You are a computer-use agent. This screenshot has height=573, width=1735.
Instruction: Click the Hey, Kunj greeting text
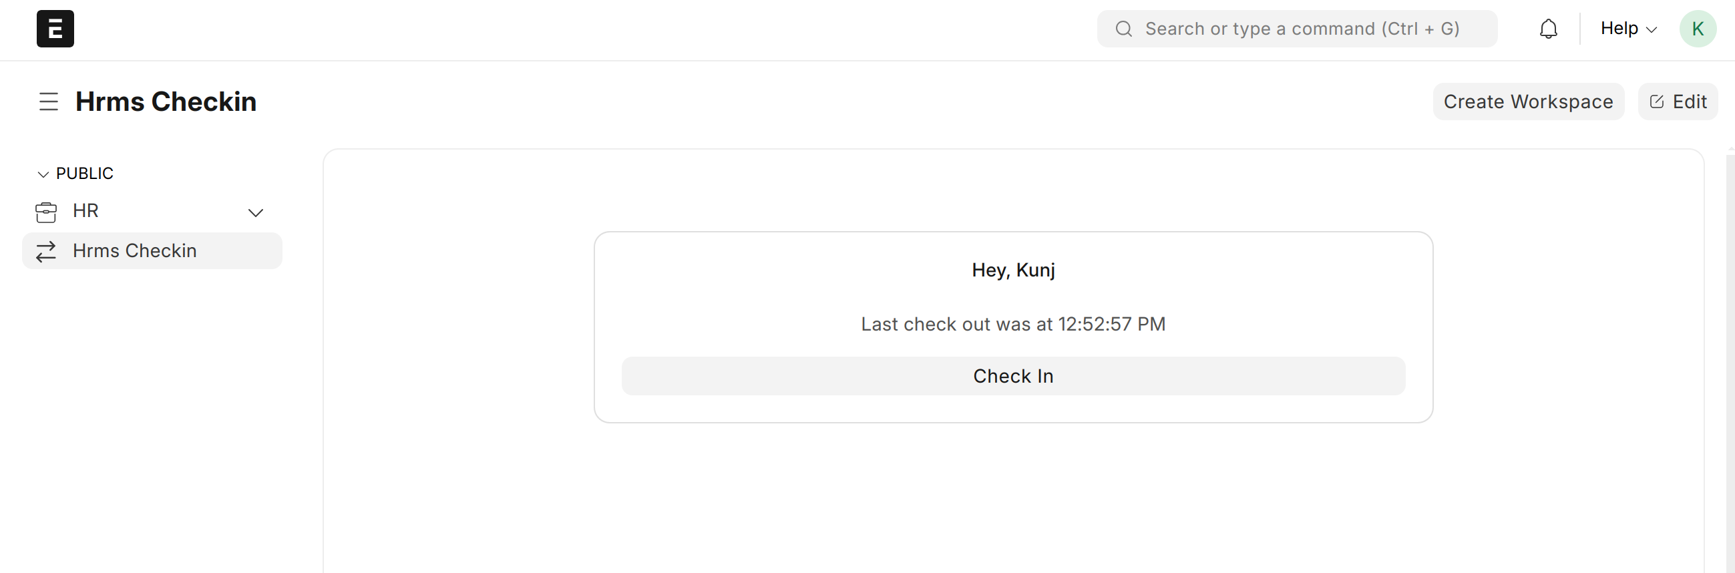pos(1013,270)
